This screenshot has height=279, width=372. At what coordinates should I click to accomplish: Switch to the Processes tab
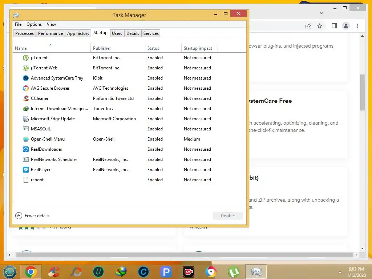[24, 33]
